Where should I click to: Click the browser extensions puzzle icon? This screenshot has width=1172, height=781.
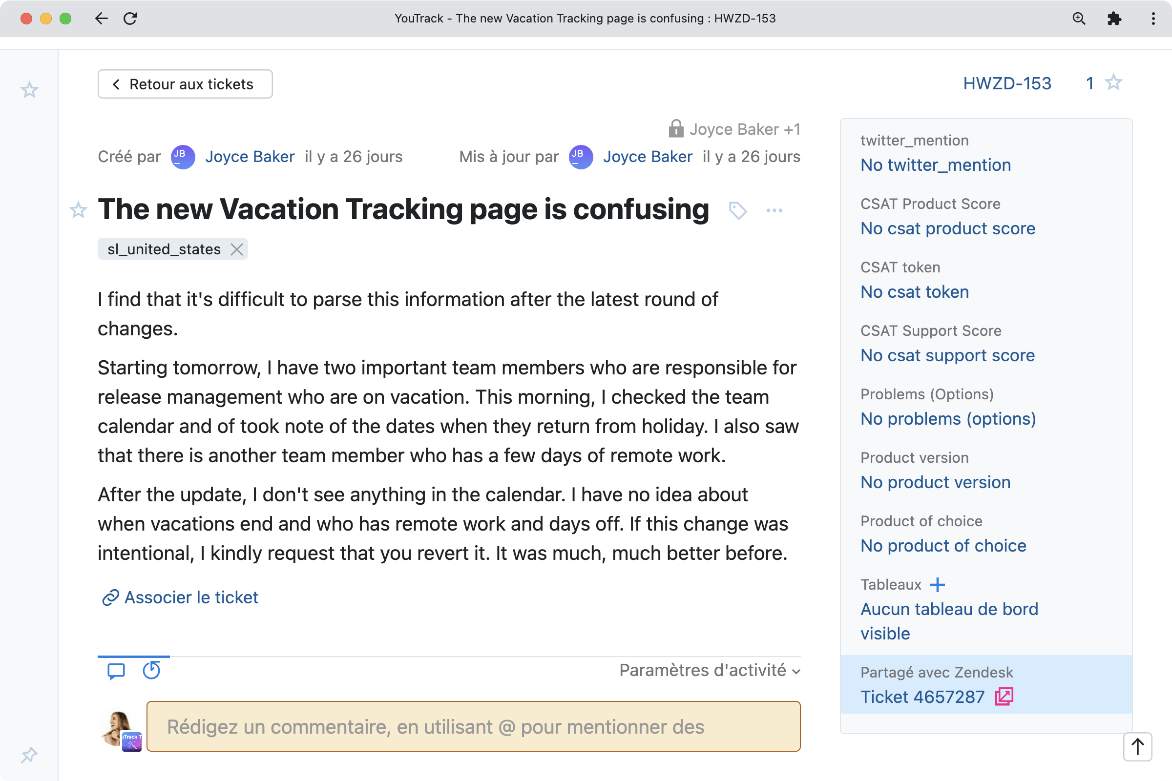pyautogui.click(x=1114, y=19)
